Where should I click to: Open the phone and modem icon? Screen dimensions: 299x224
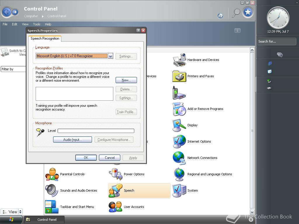pos(179,93)
